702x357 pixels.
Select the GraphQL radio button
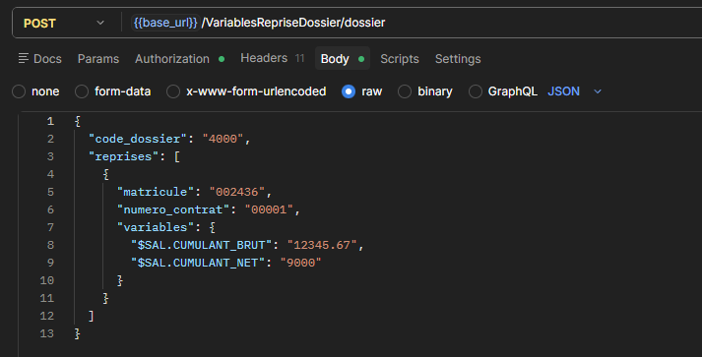click(x=475, y=91)
